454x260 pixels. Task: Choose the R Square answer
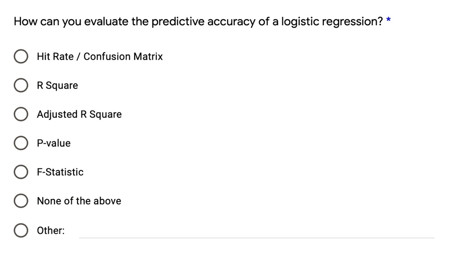[x=21, y=85]
